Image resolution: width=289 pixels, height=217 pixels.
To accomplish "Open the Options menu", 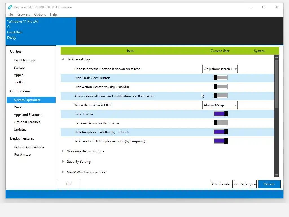I will click(40, 14).
